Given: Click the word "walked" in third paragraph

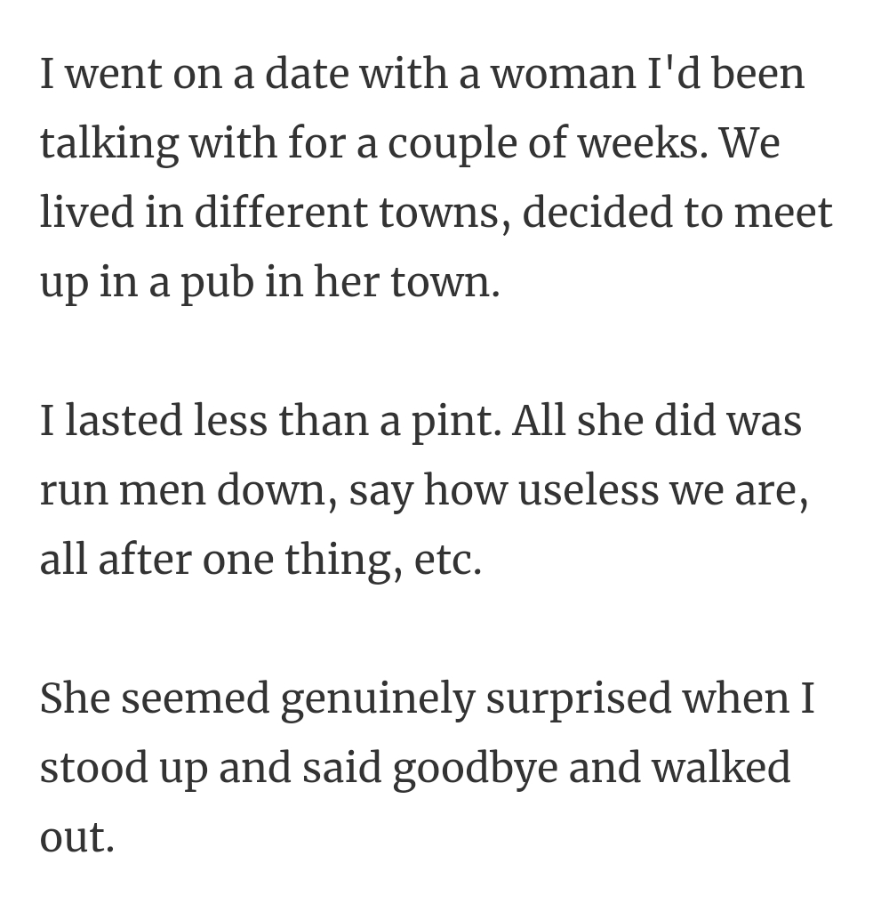Looking at the screenshot, I should [x=721, y=767].
